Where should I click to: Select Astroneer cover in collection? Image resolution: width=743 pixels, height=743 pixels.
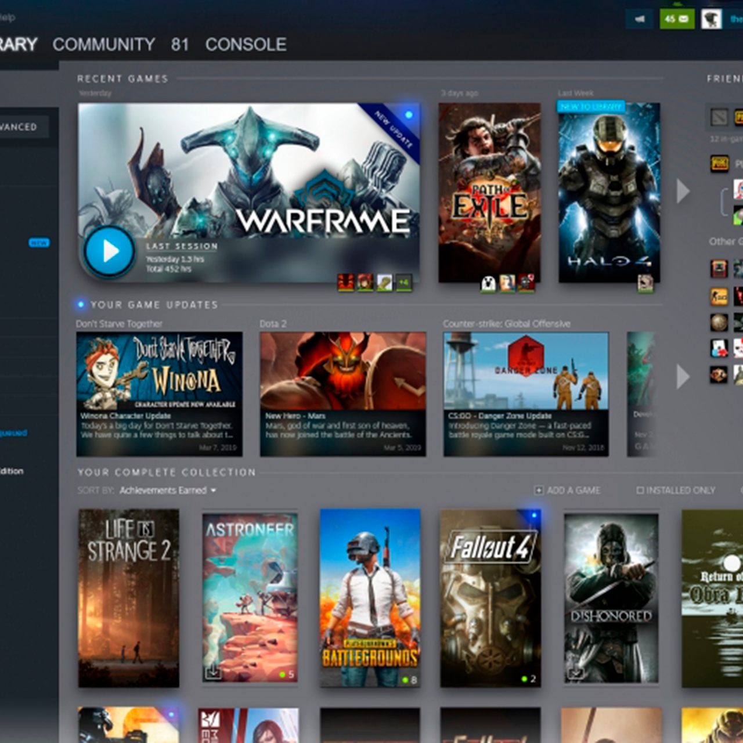click(250, 598)
